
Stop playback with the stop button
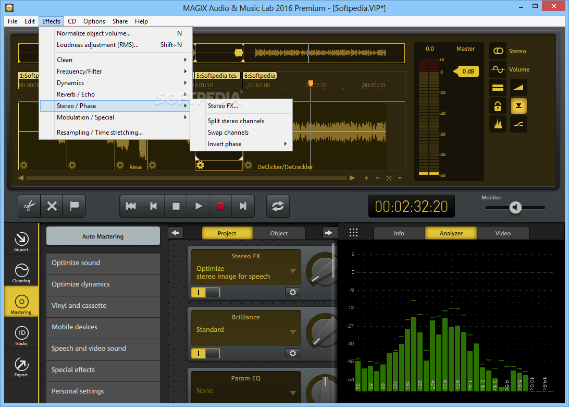176,206
